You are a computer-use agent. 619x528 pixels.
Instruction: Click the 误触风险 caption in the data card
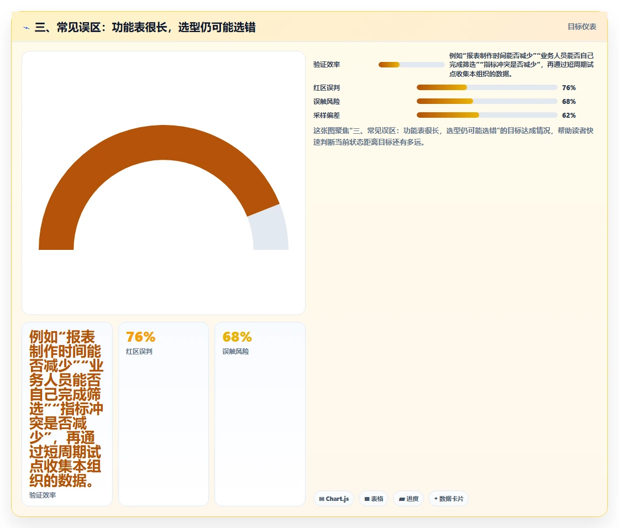235,352
